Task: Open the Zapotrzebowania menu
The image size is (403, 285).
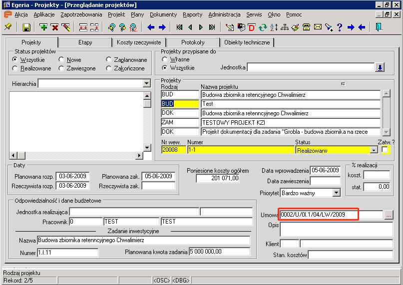Action: pos(81,14)
